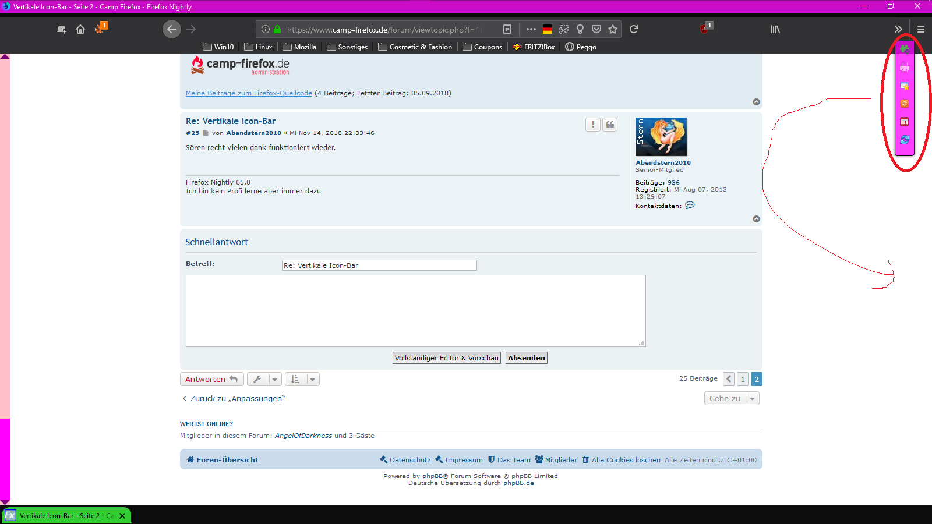Click the light bulb icon in address bar

pyautogui.click(x=580, y=29)
